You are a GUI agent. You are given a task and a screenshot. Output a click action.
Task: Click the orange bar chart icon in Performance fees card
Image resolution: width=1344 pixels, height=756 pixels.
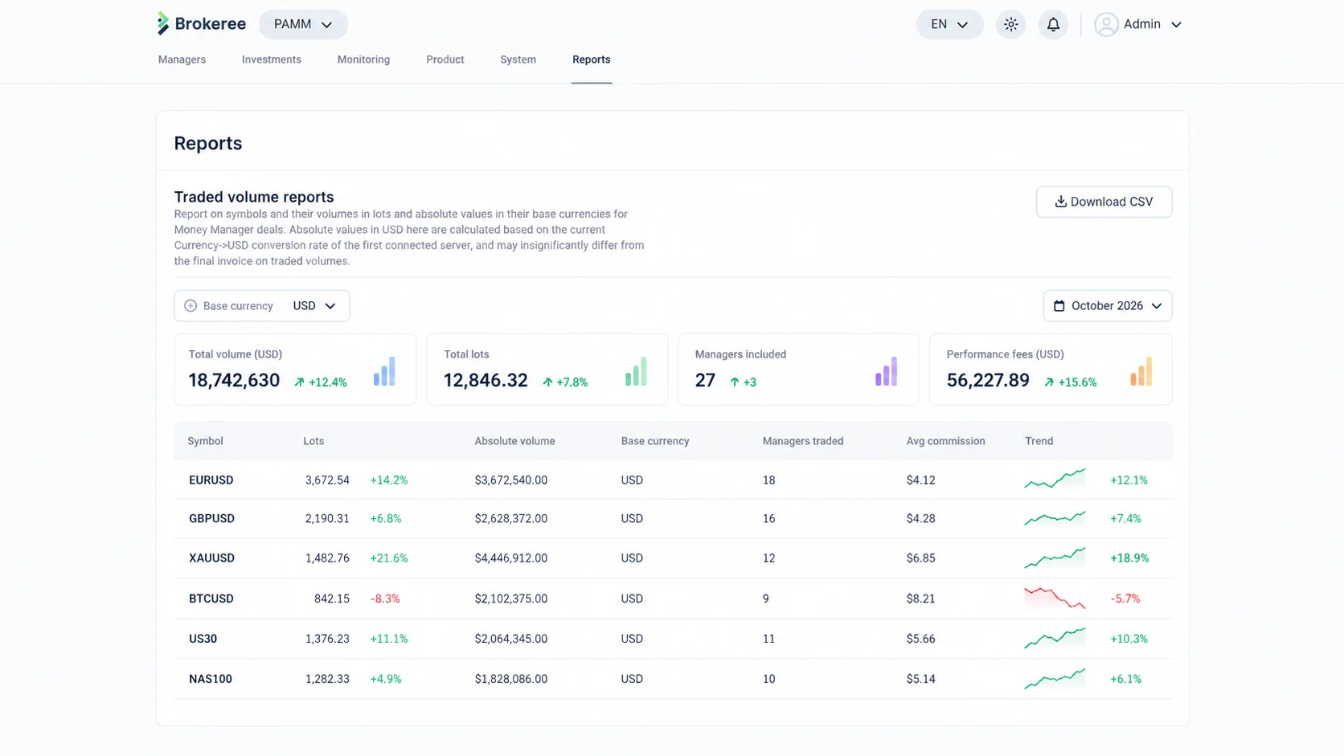pyautogui.click(x=1141, y=371)
